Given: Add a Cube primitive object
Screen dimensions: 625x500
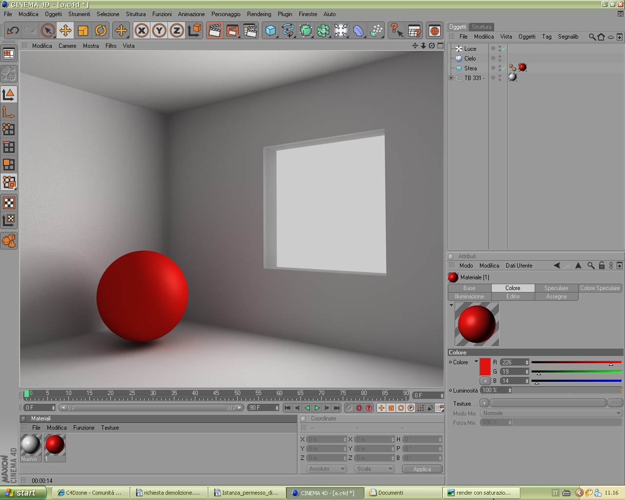Looking at the screenshot, I should pyautogui.click(x=271, y=31).
